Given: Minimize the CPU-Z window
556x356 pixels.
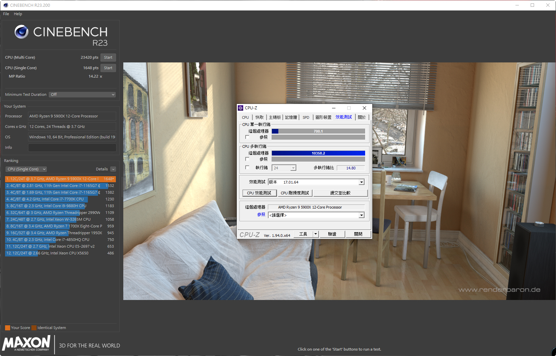Looking at the screenshot, I should (x=334, y=108).
